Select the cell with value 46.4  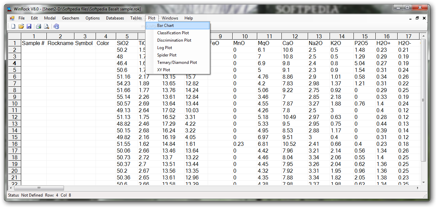click(127, 63)
